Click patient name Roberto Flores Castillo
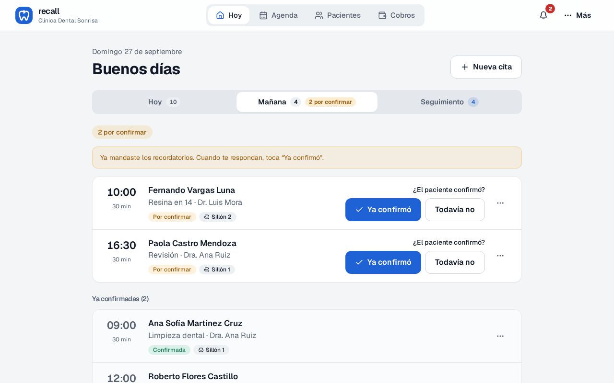This screenshot has width=614, height=383. coord(193,376)
